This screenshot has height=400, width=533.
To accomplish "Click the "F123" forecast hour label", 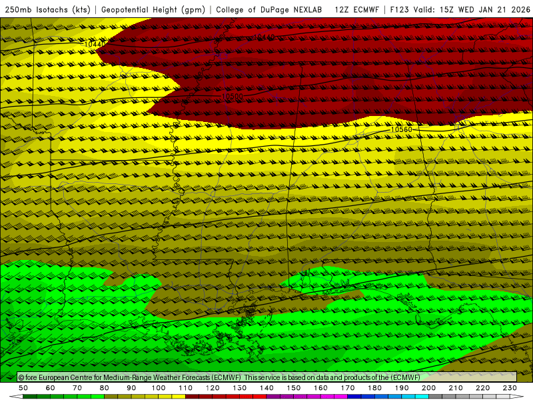I will [399, 10].
